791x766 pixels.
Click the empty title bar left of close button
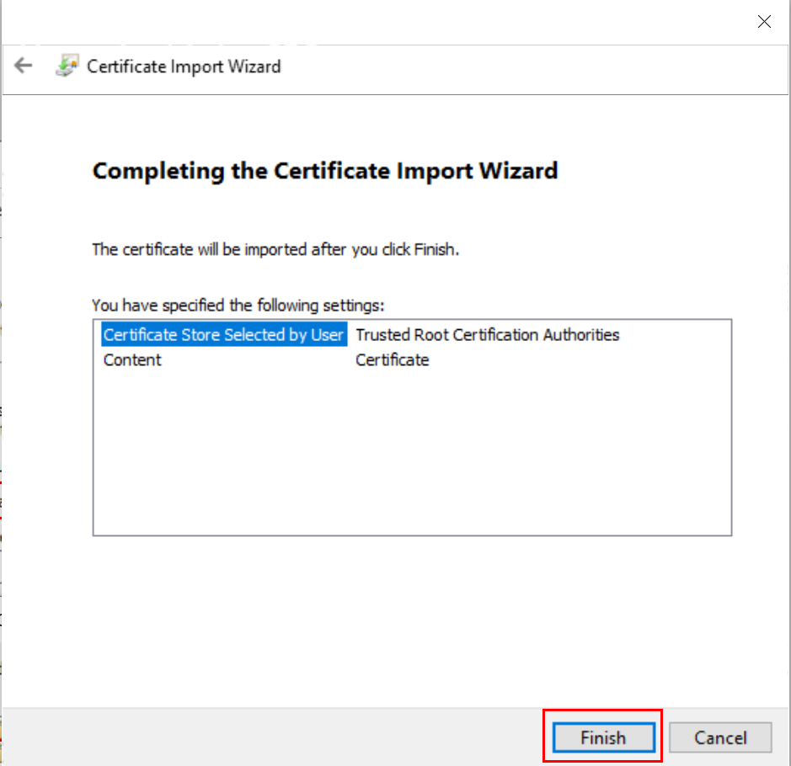[379, 22]
